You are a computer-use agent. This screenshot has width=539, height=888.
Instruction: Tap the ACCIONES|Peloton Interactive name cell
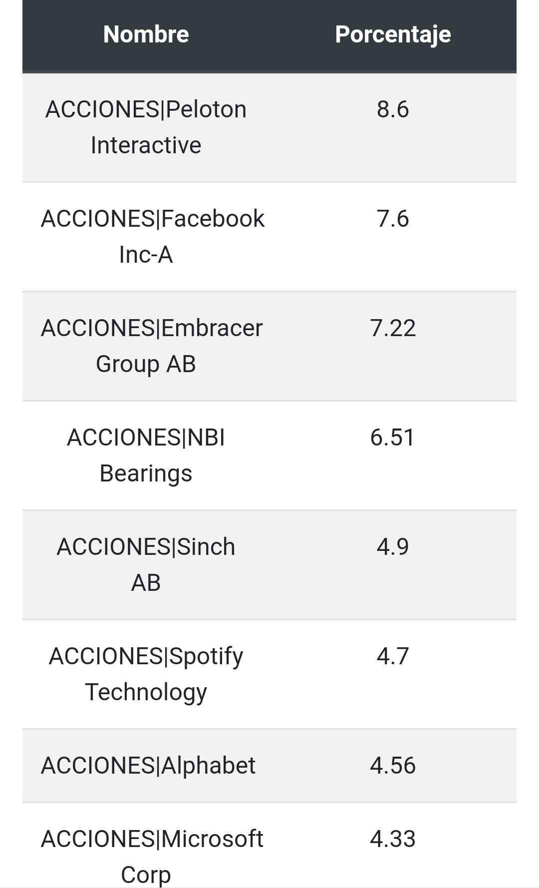click(x=146, y=127)
